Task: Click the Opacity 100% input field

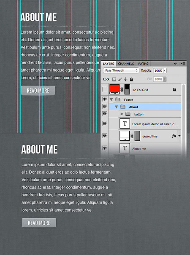Action: click(158, 70)
